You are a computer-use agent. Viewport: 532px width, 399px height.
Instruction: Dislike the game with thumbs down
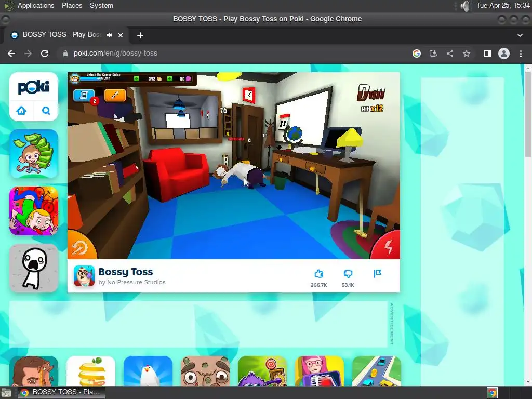pyautogui.click(x=348, y=273)
